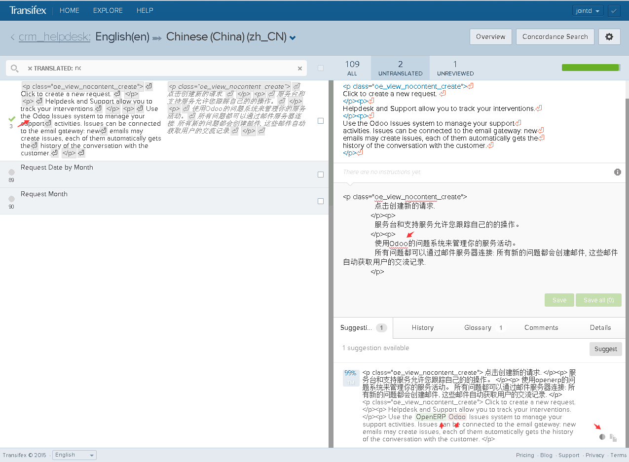The width and height of the screenshot is (629, 462).
Task: Check the box for string 3
Action: pos(321,121)
